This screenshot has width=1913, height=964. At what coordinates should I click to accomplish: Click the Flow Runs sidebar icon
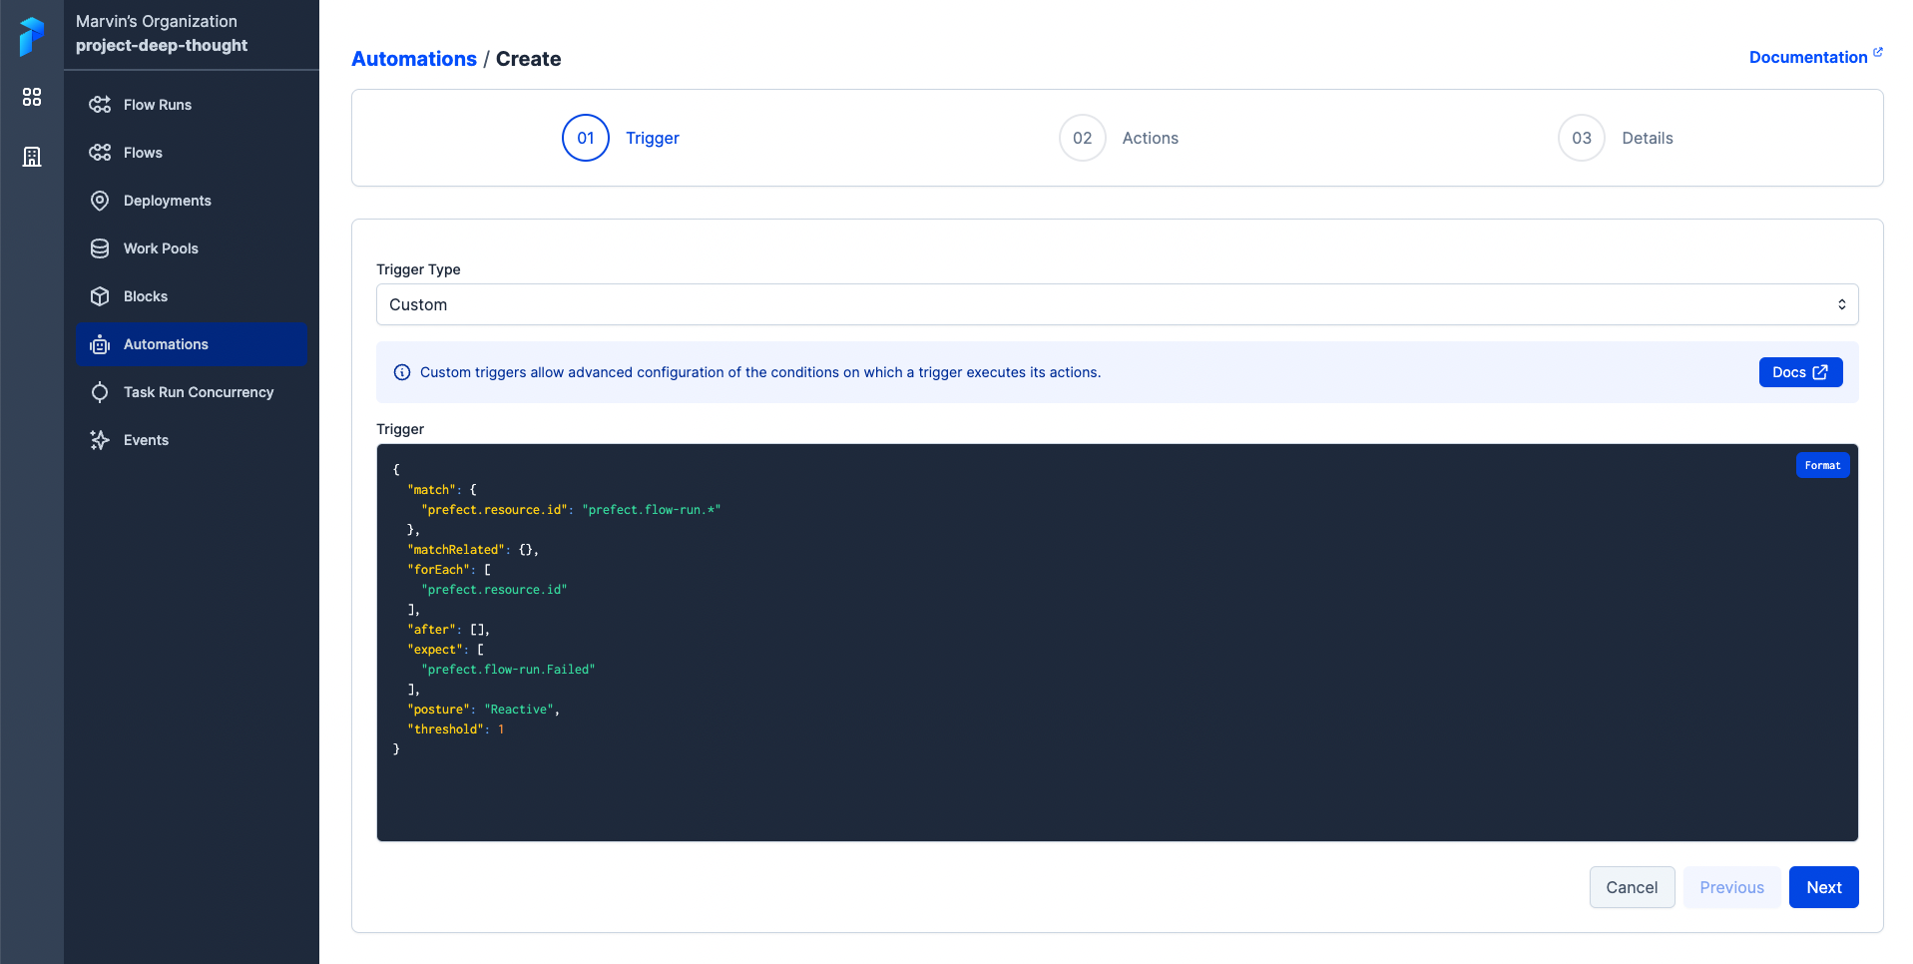[x=100, y=105]
